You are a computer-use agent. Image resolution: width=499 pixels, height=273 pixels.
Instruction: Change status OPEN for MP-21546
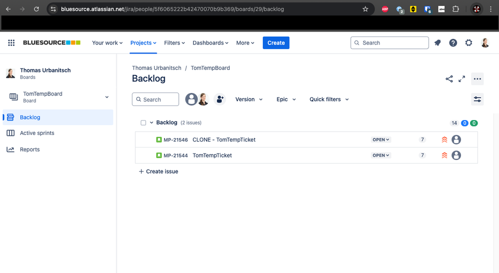tap(381, 140)
